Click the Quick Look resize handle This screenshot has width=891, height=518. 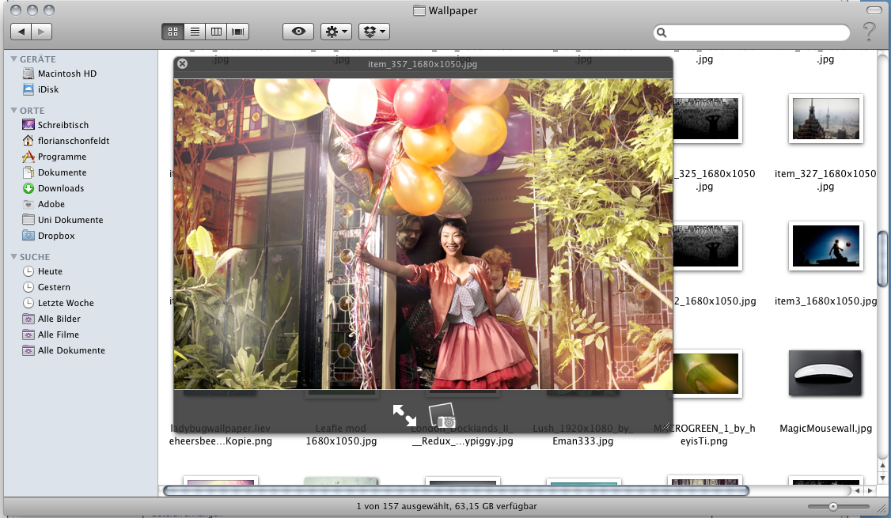[x=666, y=426]
